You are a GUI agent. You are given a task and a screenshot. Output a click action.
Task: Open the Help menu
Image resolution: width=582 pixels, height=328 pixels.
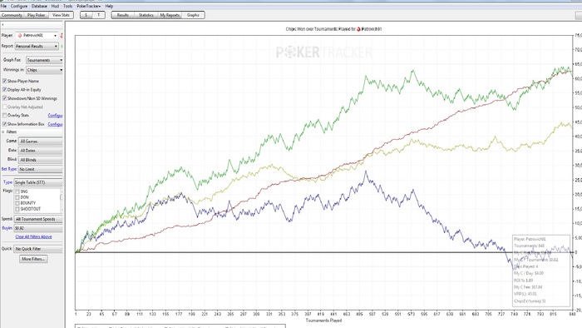coord(109,7)
